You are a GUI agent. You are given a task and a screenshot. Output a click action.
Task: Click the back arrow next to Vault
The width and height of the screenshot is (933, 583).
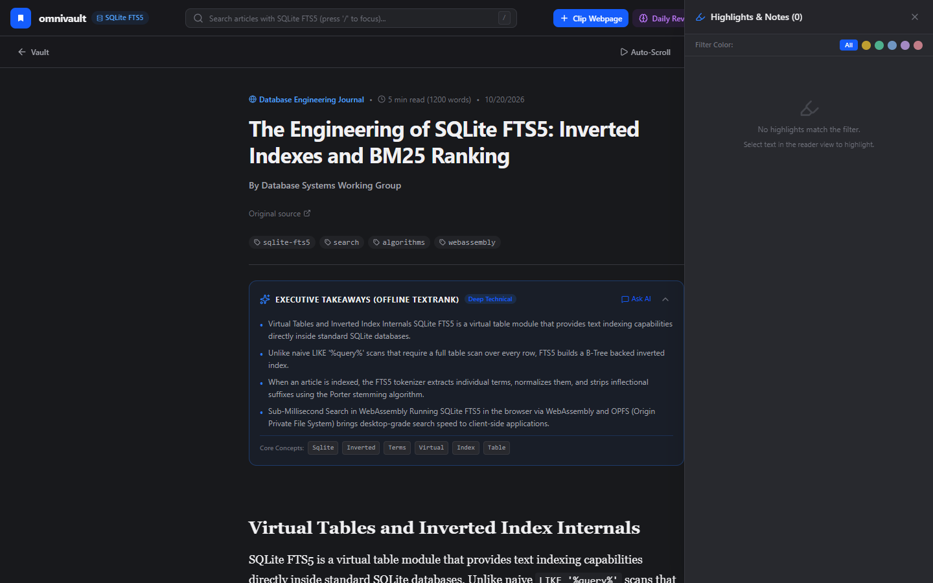pos(22,52)
